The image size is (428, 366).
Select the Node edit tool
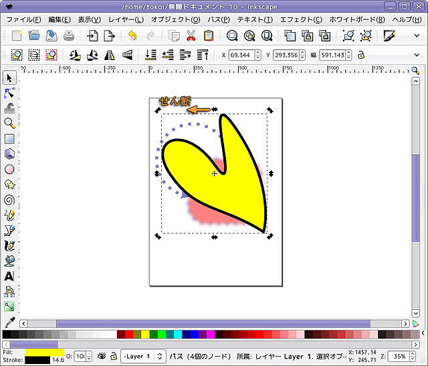(9, 93)
